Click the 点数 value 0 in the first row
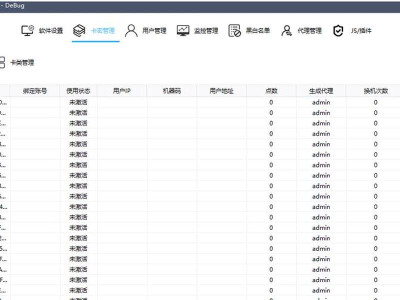Viewport: 400px width, 300px height. click(271, 102)
